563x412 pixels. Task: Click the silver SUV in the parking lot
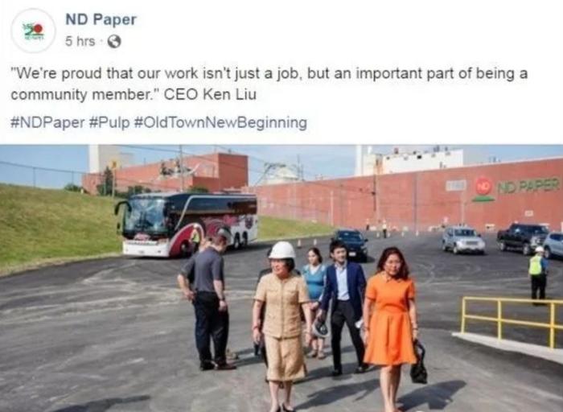[462, 239]
